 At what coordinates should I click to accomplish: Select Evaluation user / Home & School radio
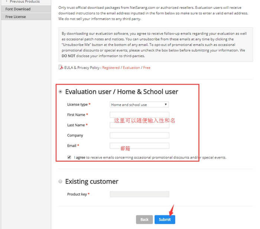61,92
